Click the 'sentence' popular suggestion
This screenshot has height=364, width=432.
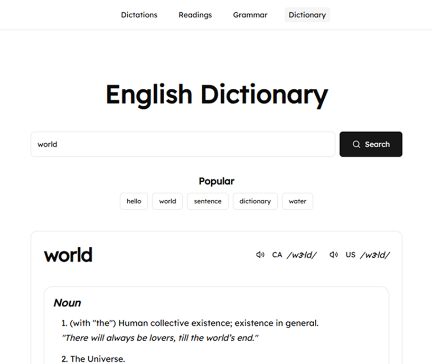click(207, 201)
